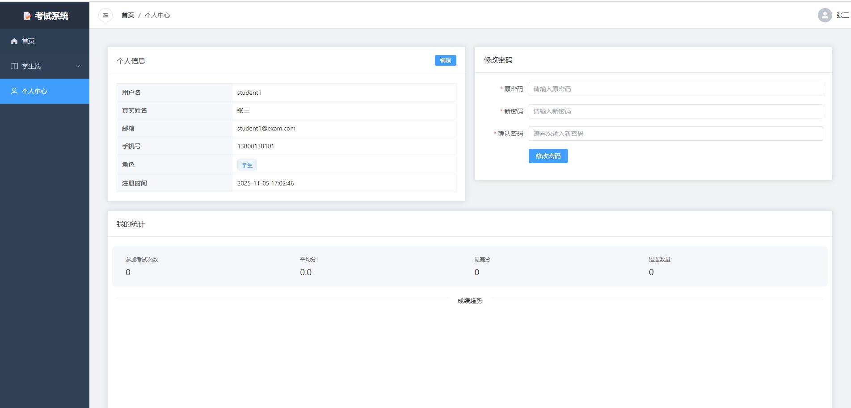Open the 首页 sidebar menu item
This screenshot has height=408, width=851.
(x=28, y=41)
